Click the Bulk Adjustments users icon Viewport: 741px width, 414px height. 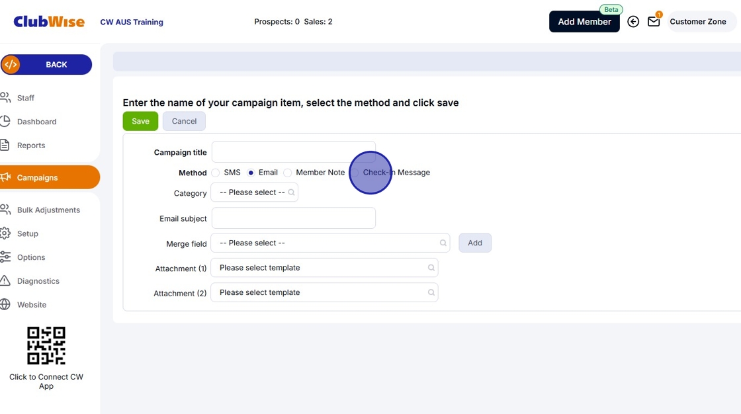5,210
